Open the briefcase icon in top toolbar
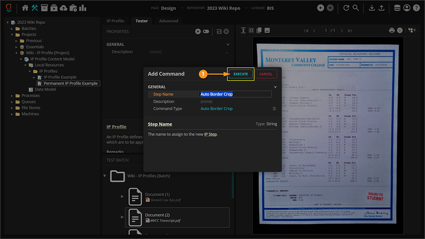 pos(73,8)
